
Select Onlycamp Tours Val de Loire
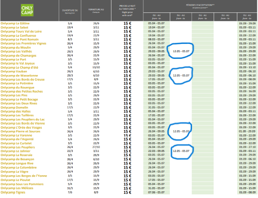click(x=21, y=32)
